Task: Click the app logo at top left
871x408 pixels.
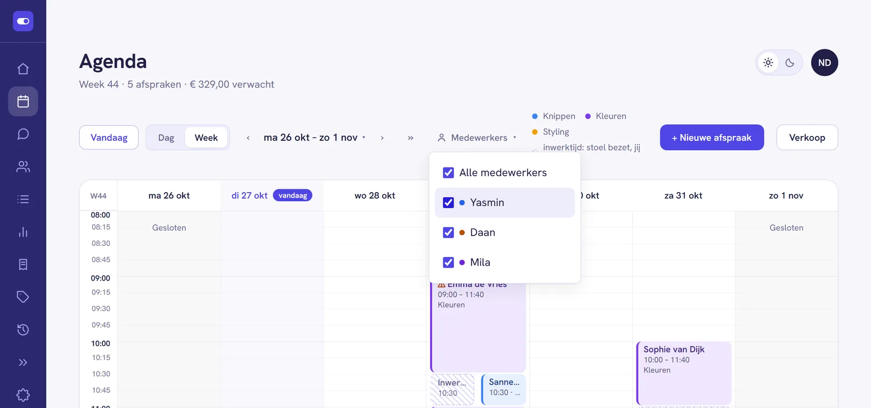Action: (x=23, y=21)
